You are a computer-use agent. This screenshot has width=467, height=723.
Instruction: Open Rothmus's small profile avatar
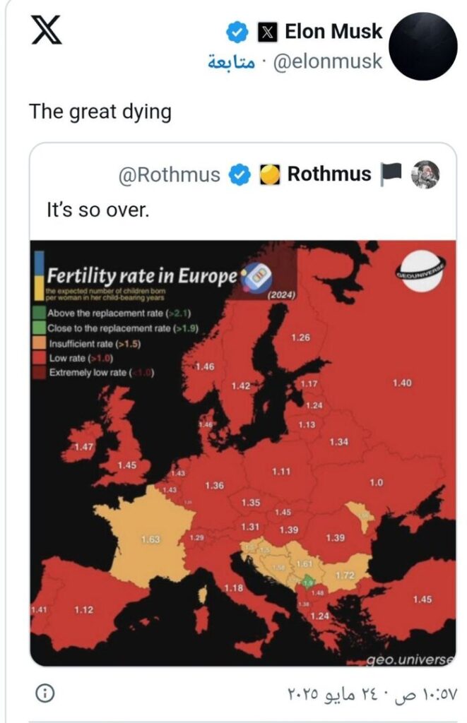(x=425, y=174)
